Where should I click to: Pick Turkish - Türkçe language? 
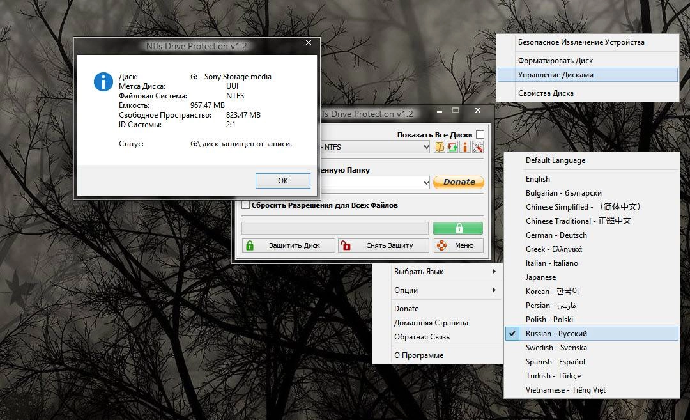pos(592,376)
